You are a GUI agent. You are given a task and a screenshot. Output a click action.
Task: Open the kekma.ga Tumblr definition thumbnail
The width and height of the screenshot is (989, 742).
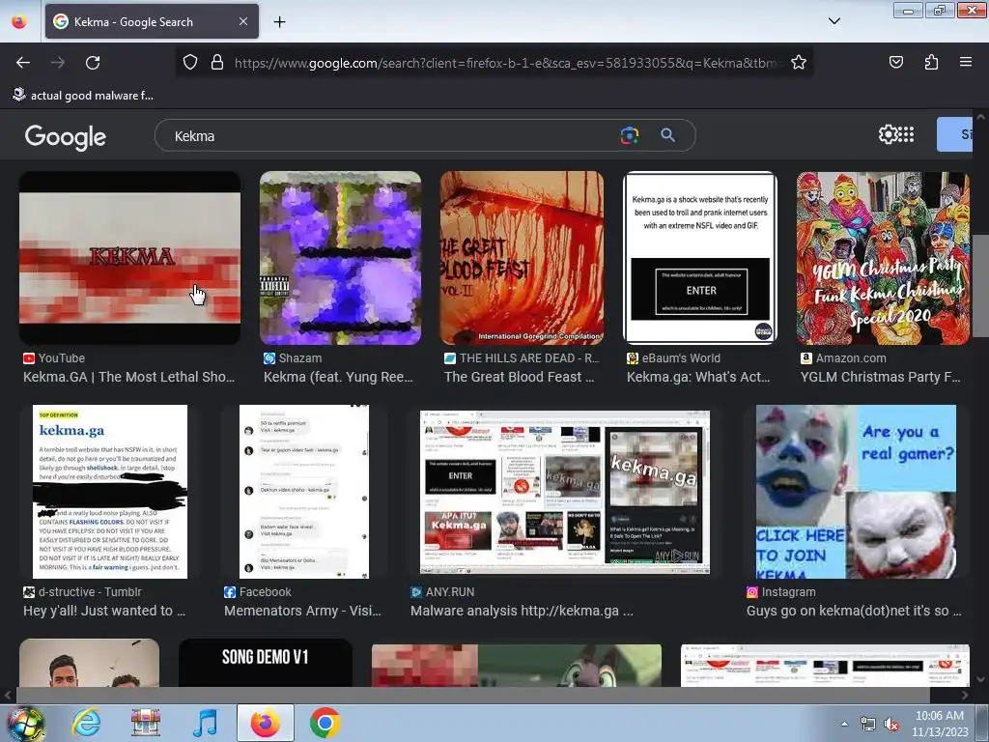(110, 492)
